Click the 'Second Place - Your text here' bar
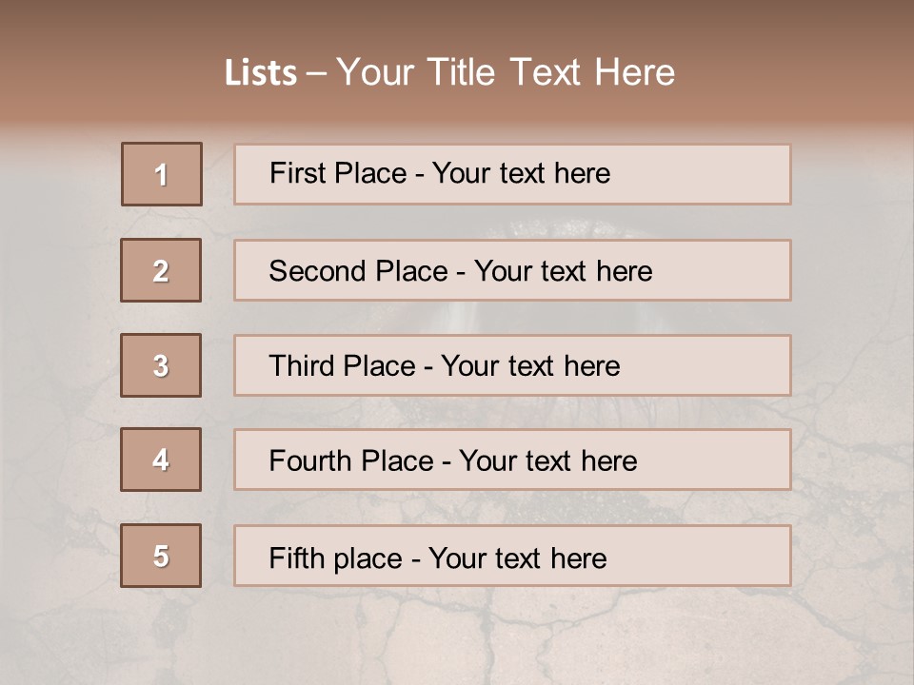This screenshot has width=914, height=685. tap(512, 270)
